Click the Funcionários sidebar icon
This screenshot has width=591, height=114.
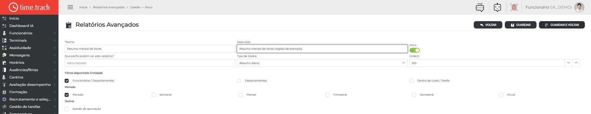[x=4, y=33]
